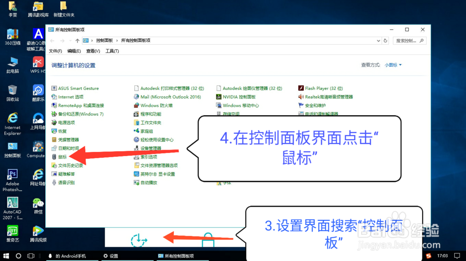Open 语音识别 speech recognition
Image resolution: width=466 pixels, height=261 pixels.
click(63, 183)
